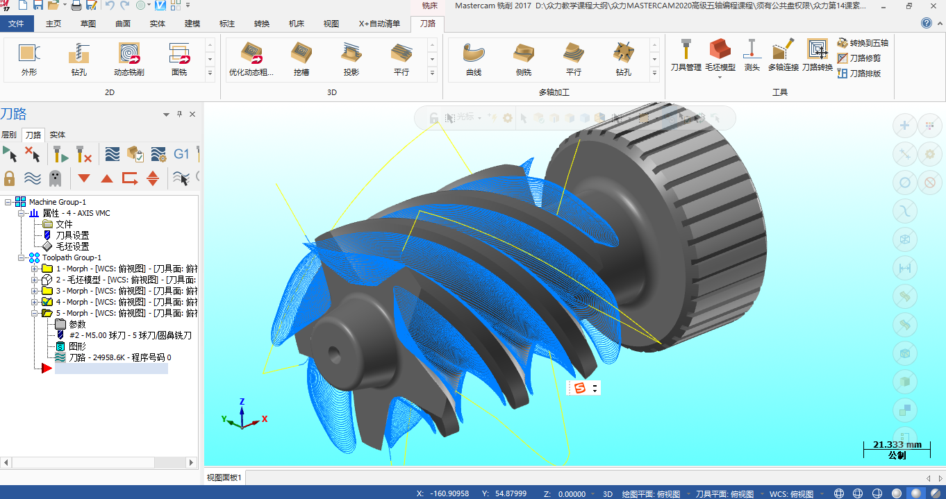Open 刀具管理 tool manager
This screenshot has width=946, height=499.
(x=686, y=53)
